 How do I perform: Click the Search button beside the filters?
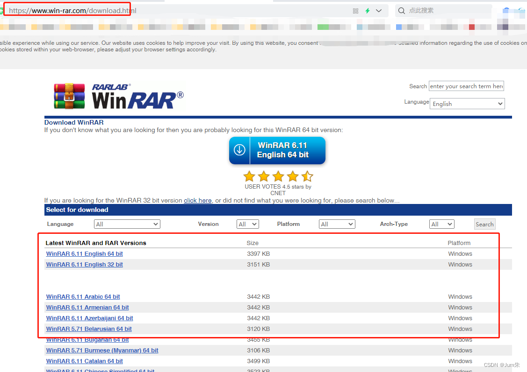pos(484,225)
